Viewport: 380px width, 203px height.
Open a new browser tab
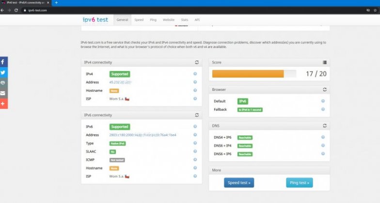56,3
